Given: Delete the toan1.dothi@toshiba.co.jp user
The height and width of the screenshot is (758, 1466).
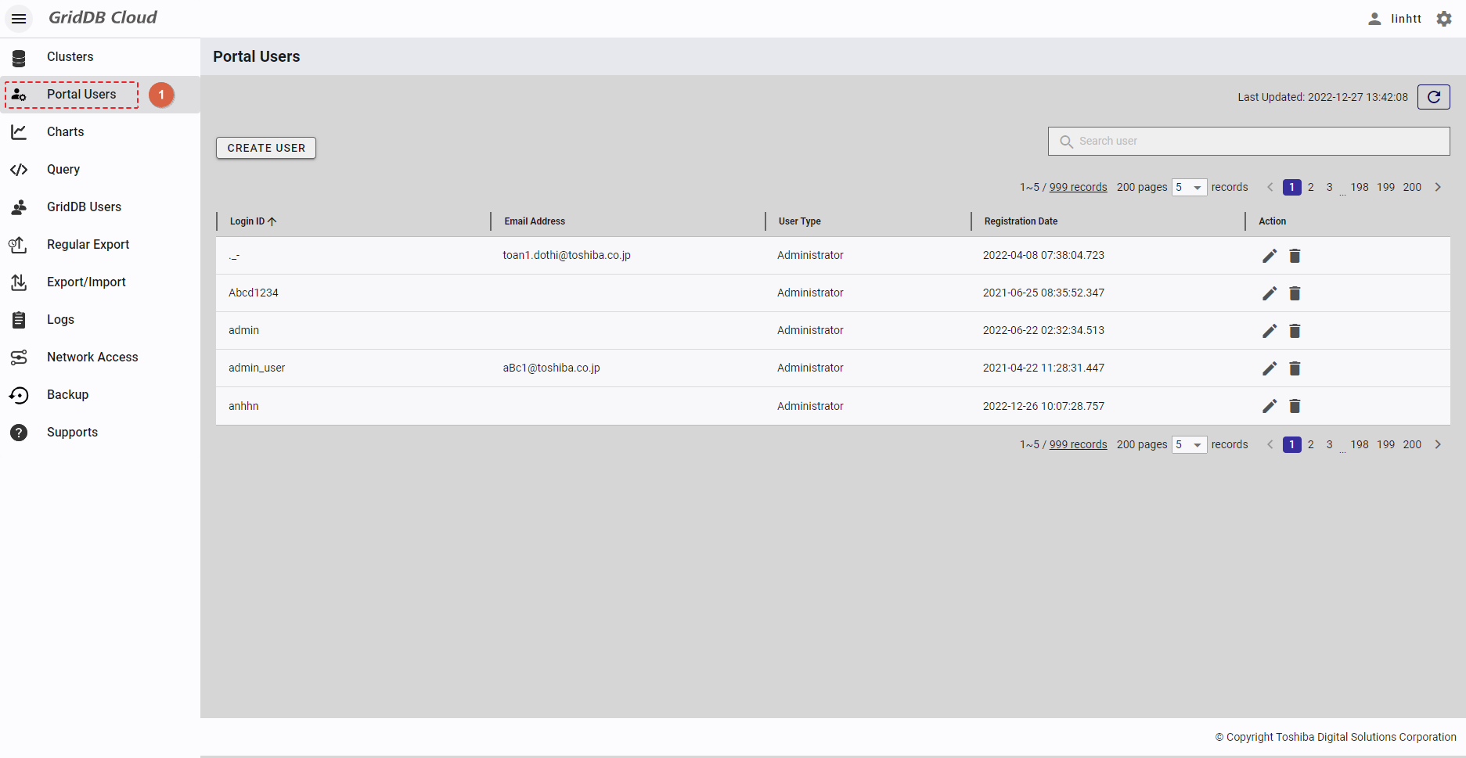Looking at the screenshot, I should [1295, 256].
